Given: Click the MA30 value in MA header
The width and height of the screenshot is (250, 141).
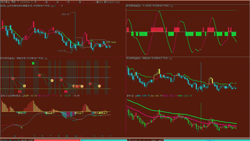Looking at the screenshot, I should click(x=170, y=96).
